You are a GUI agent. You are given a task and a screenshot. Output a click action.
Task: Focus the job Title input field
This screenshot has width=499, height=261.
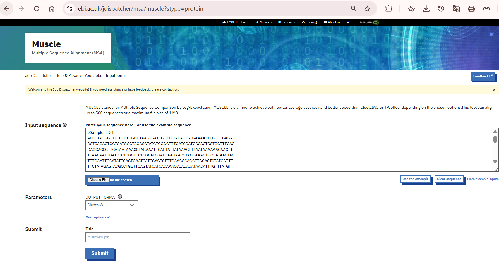(138, 237)
